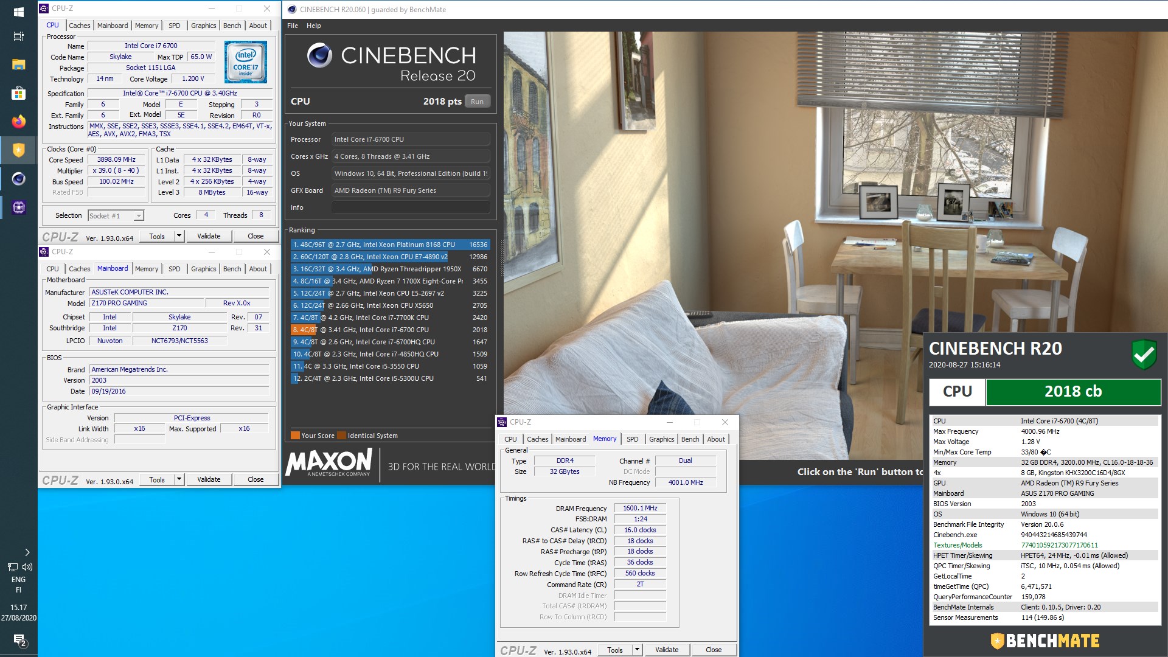This screenshot has width=1168, height=657.
Task: Open Memory tab in Mainboard CPU-Z window
Action: 147,269
